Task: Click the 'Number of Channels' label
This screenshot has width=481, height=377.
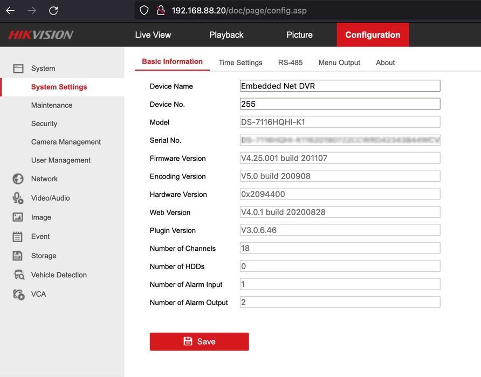Action: click(x=182, y=249)
